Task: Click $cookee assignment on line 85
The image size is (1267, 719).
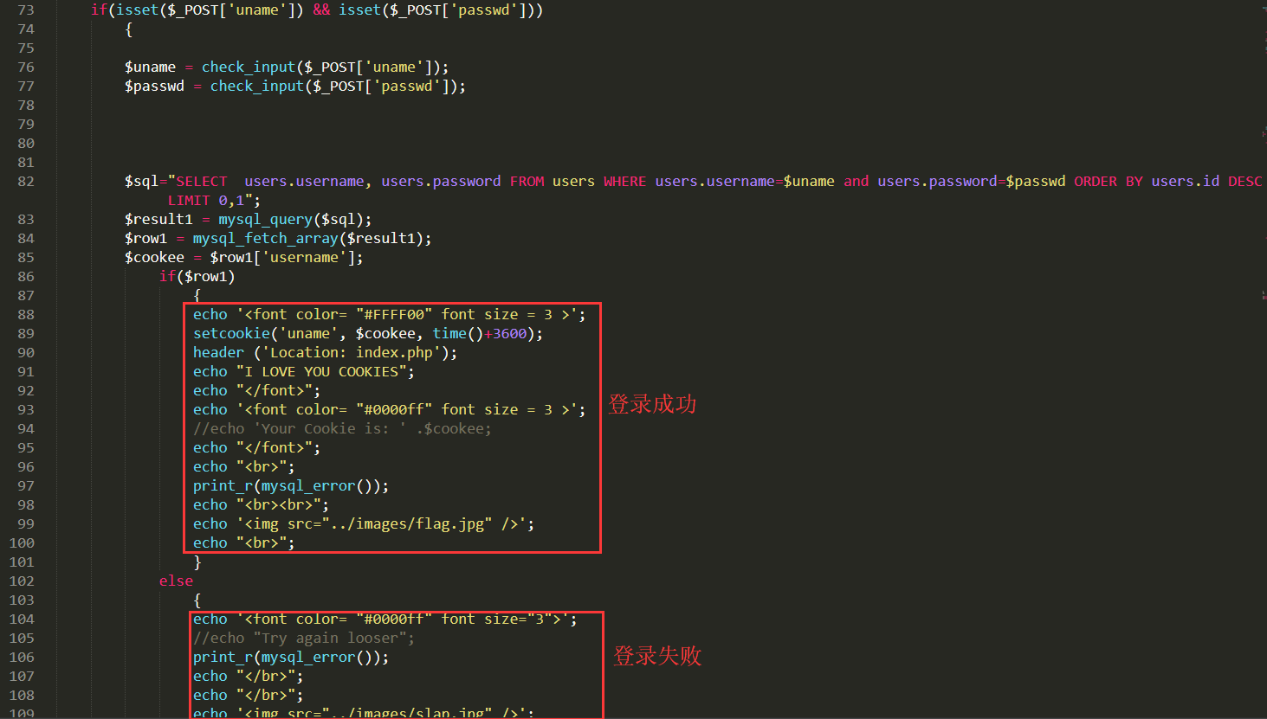Action: click(x=154, y=258)
